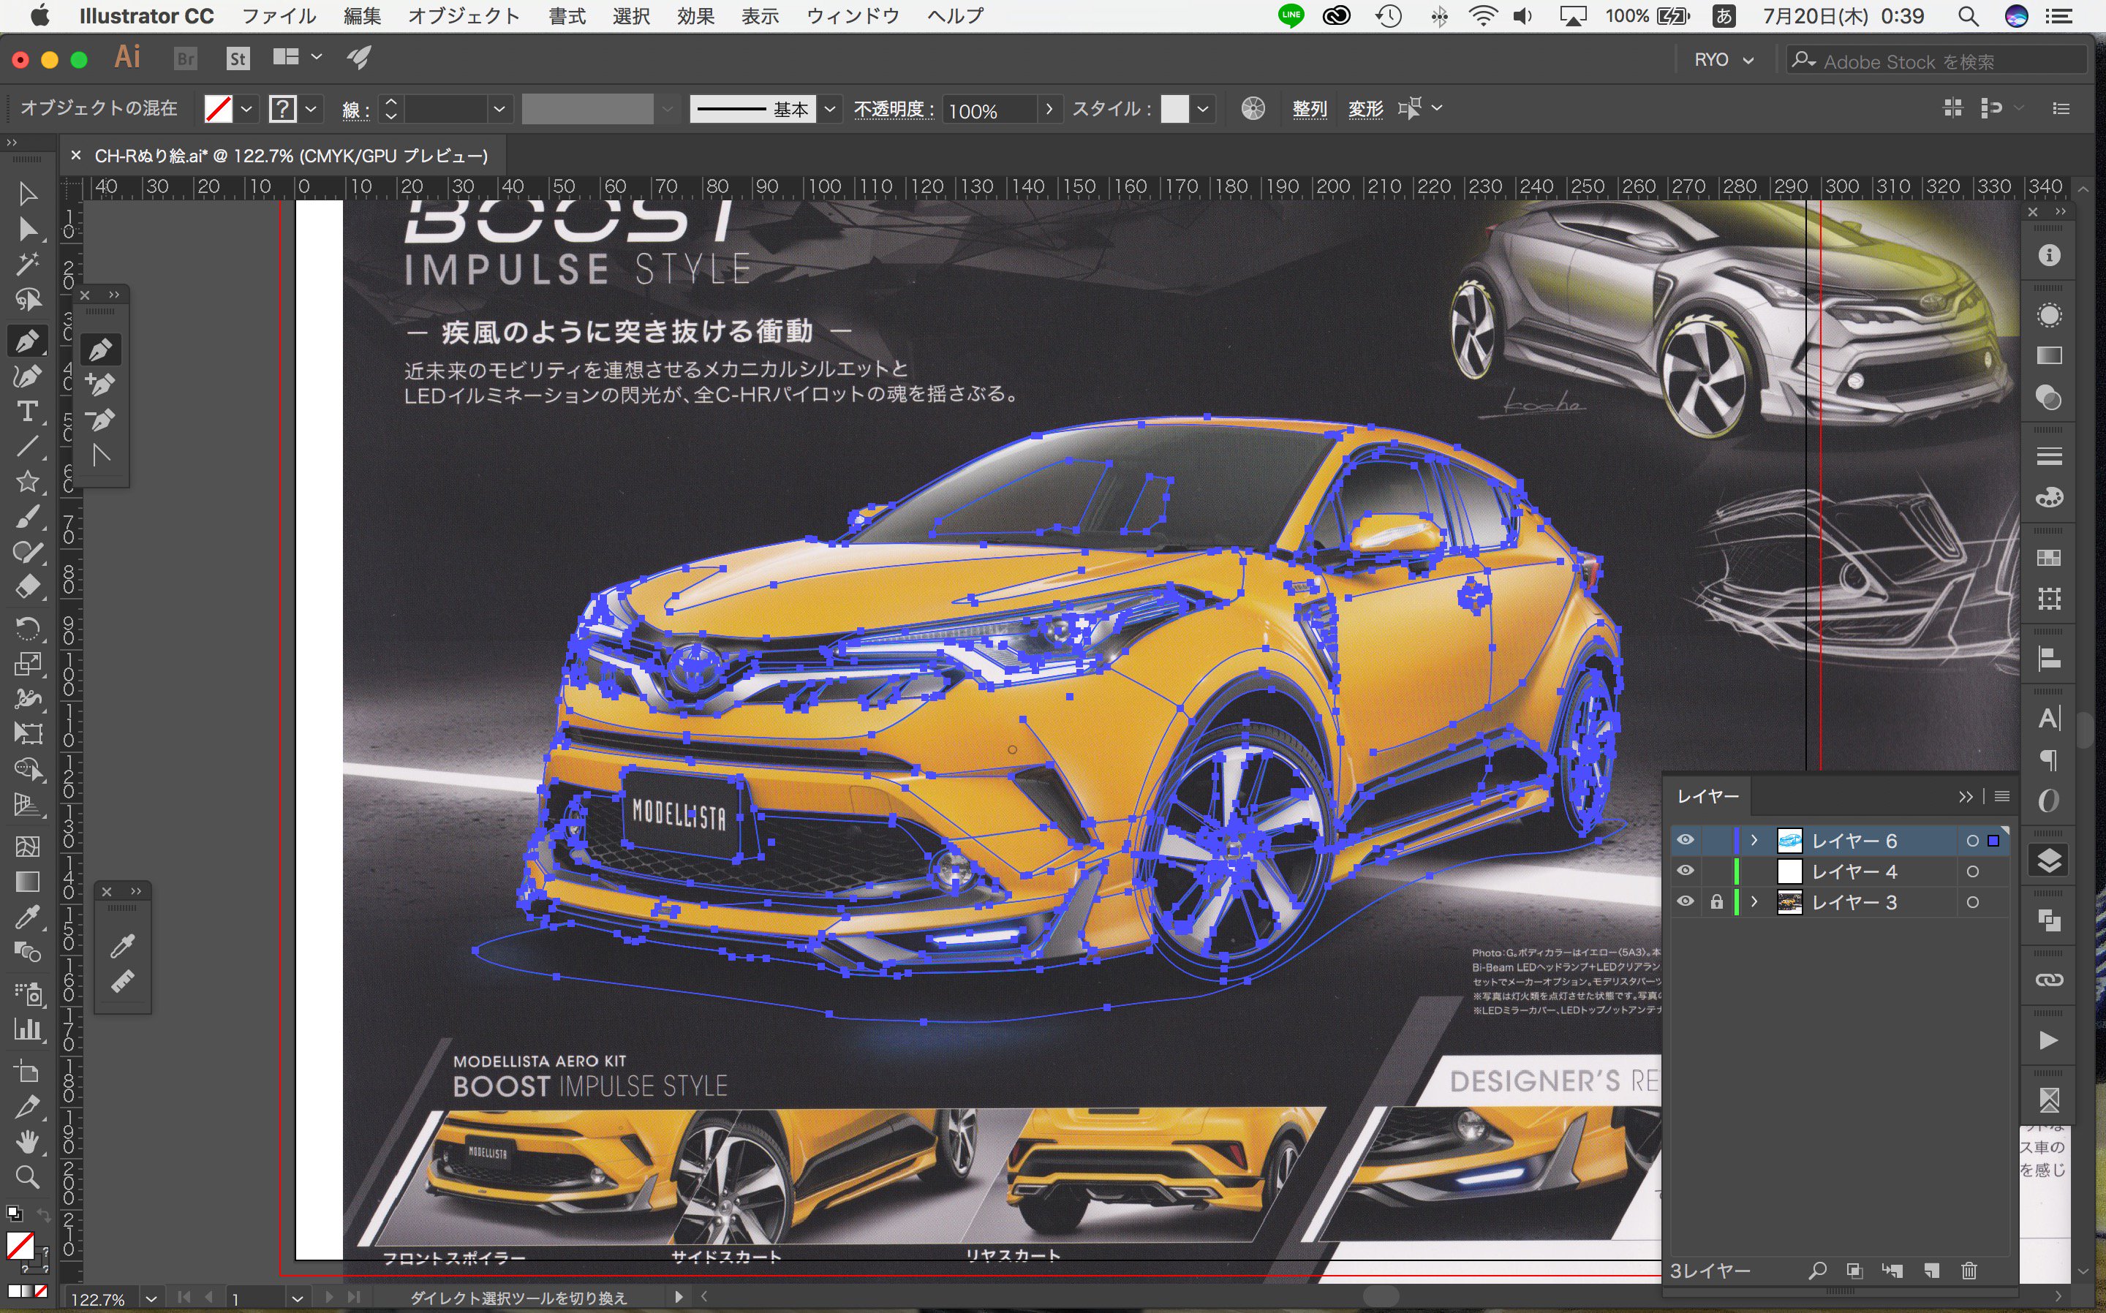Open the Actions play dock icon
Image resolution: width=2106 pixels, height=1313 pixels.
[2049, 1040]
